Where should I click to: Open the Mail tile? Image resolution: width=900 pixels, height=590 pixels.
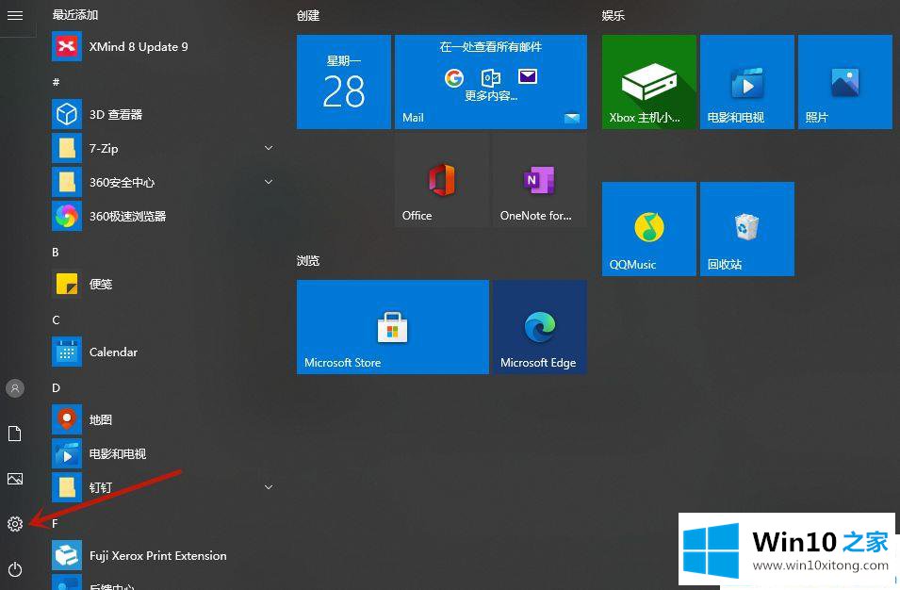[491, 82]
